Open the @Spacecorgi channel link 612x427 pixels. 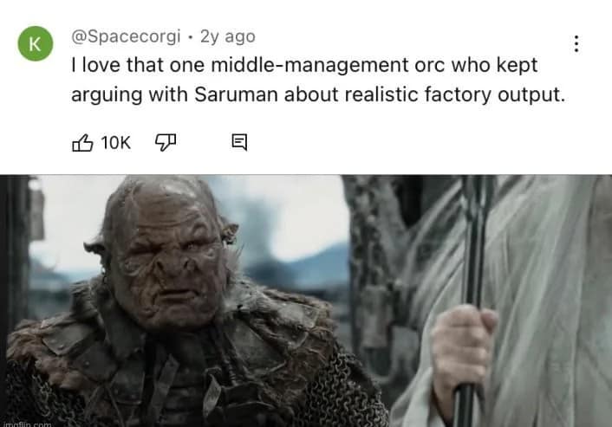[x=126, y=36]
